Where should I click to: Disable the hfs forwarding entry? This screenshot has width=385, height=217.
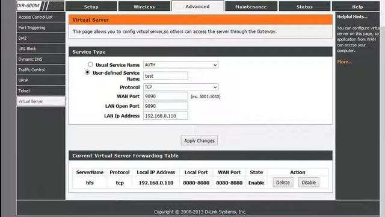[309, 183]
